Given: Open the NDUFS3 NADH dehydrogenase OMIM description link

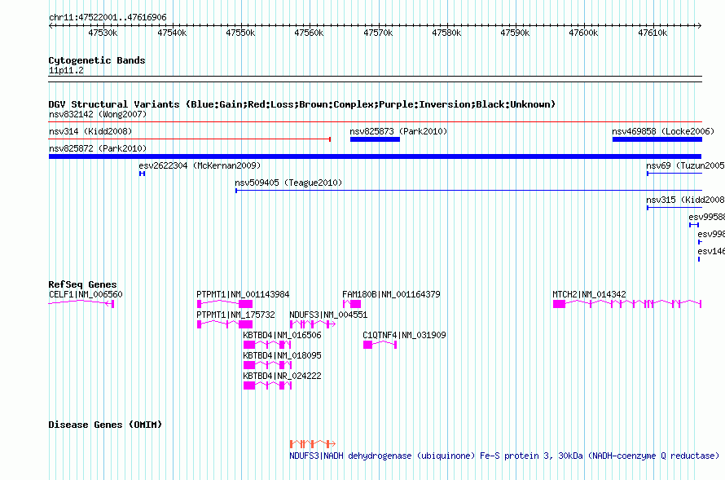Looking at the screenshot, I should point(504,456).
